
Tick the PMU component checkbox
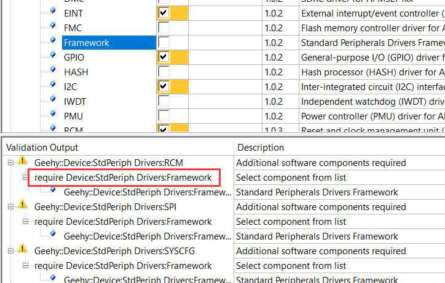[x=163, y=116]
